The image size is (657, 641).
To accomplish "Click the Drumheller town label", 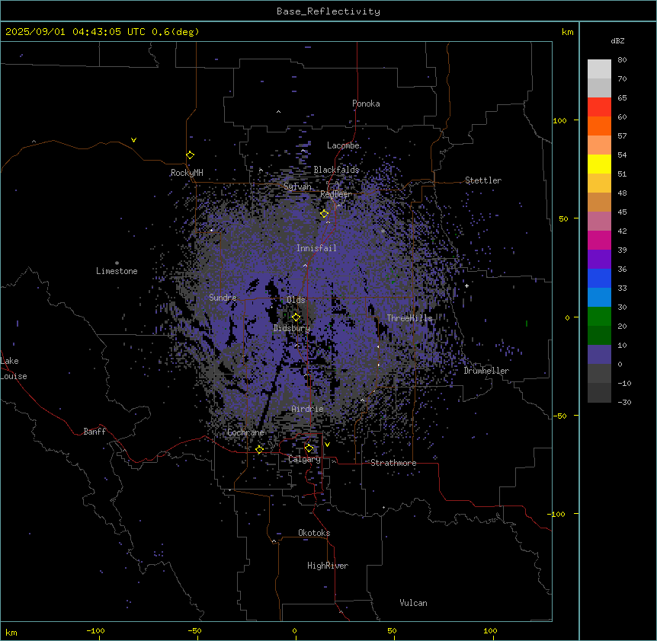I will point(486,371).
